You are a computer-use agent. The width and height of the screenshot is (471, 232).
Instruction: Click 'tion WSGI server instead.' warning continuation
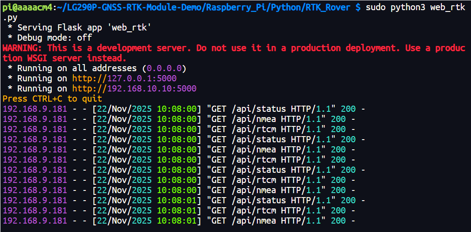[x=65, y=58]
